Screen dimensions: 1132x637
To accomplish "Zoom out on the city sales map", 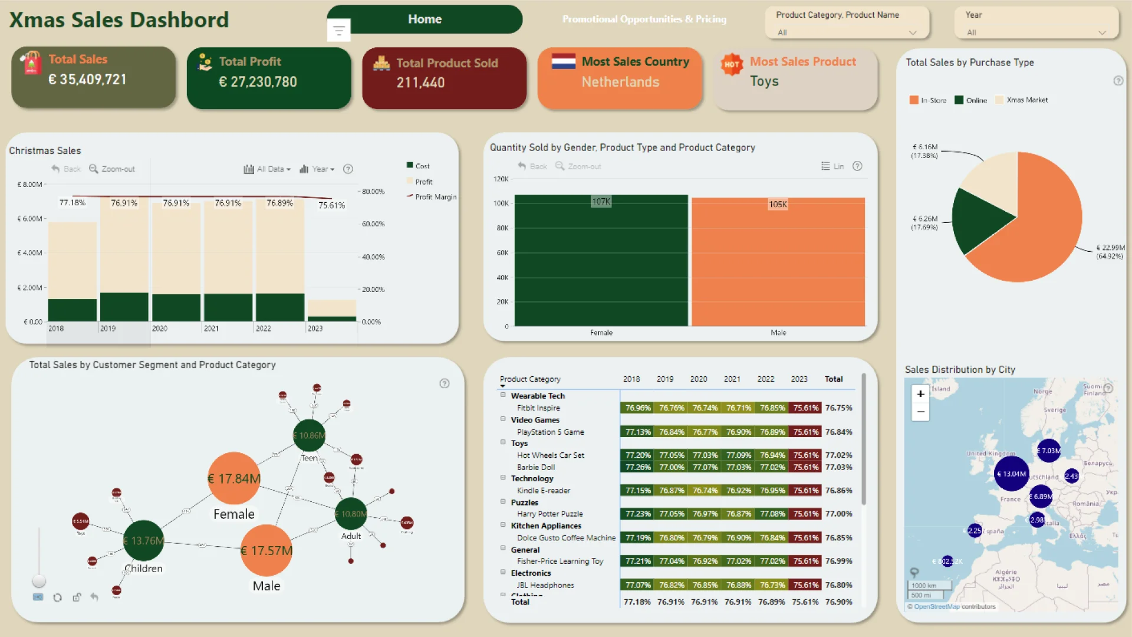I will pyautogui.click(x=920, y=412).
